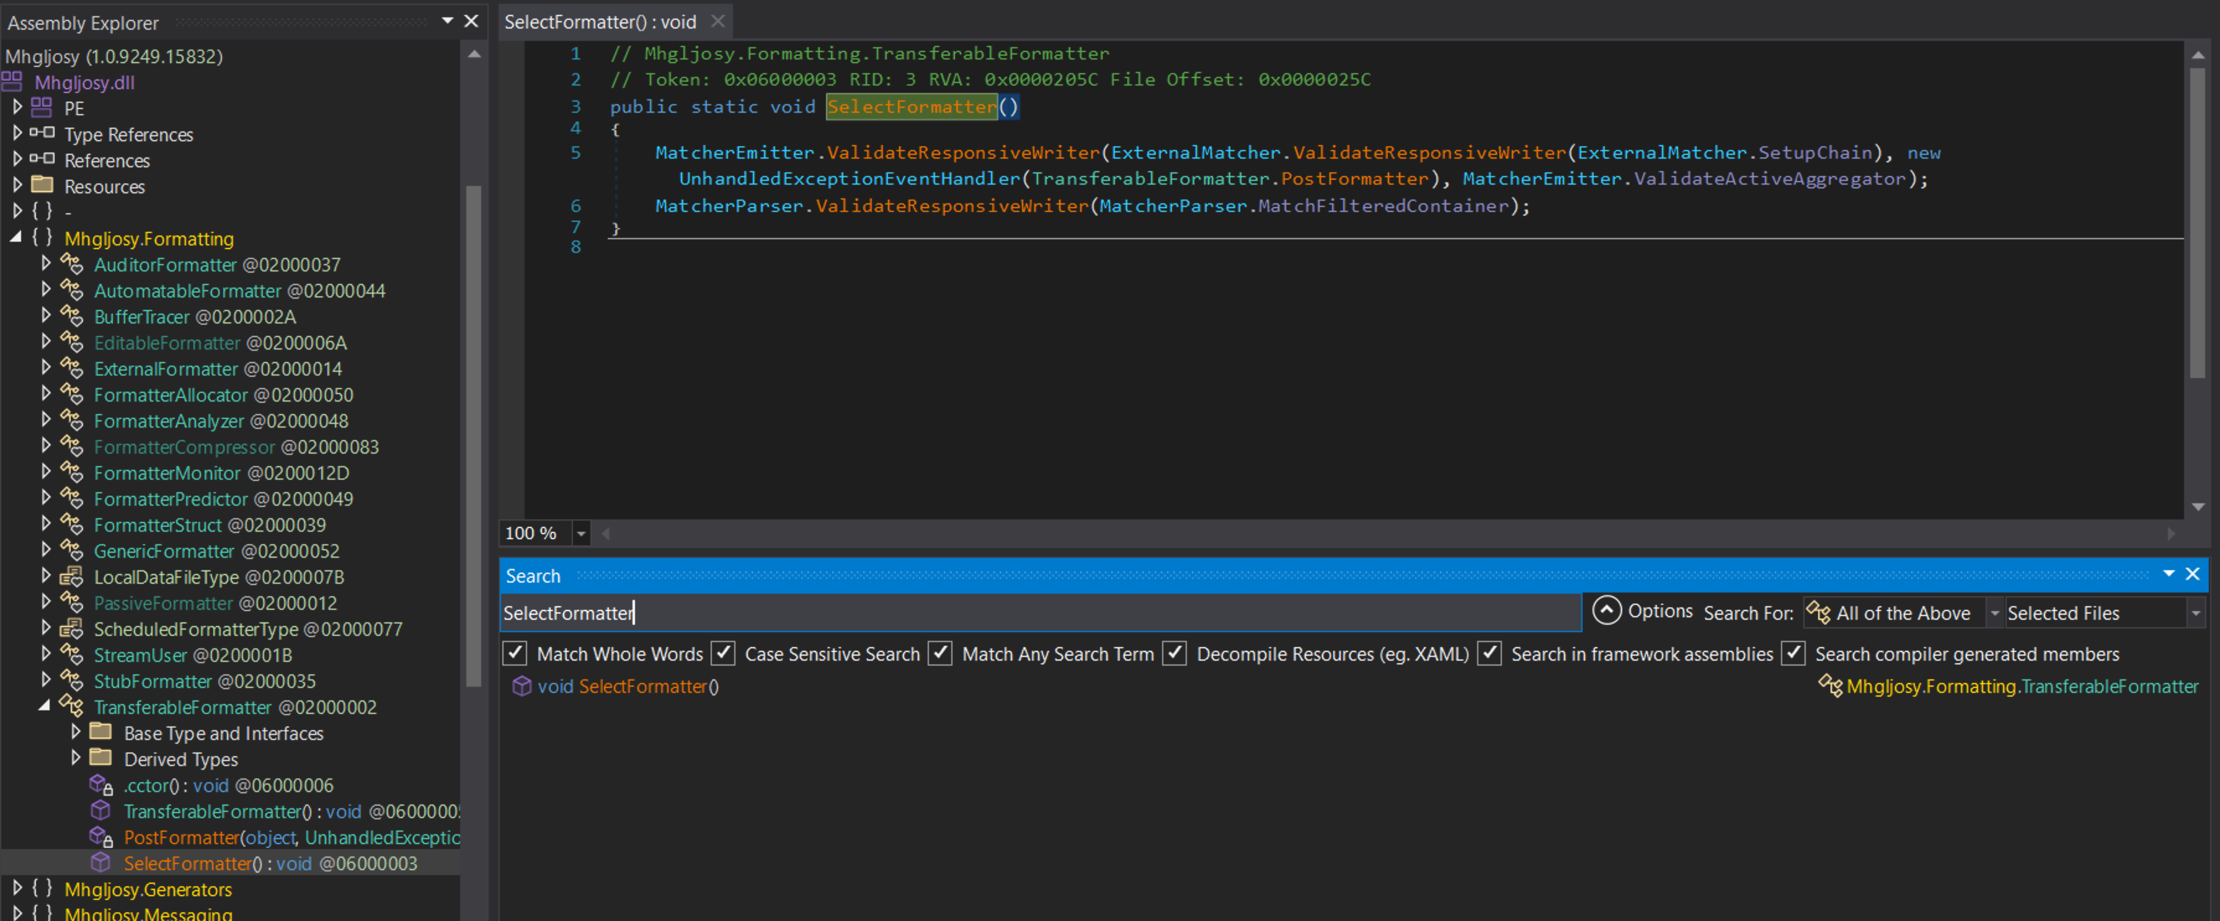Click highlighted SelectFormatter method name in code
Screen dimensions: 2220x921
point(911,107)
